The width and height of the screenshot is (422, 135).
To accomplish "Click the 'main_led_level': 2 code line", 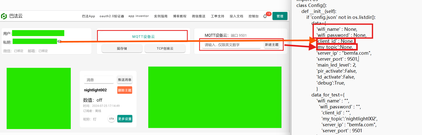I will [x=336, y=65].
